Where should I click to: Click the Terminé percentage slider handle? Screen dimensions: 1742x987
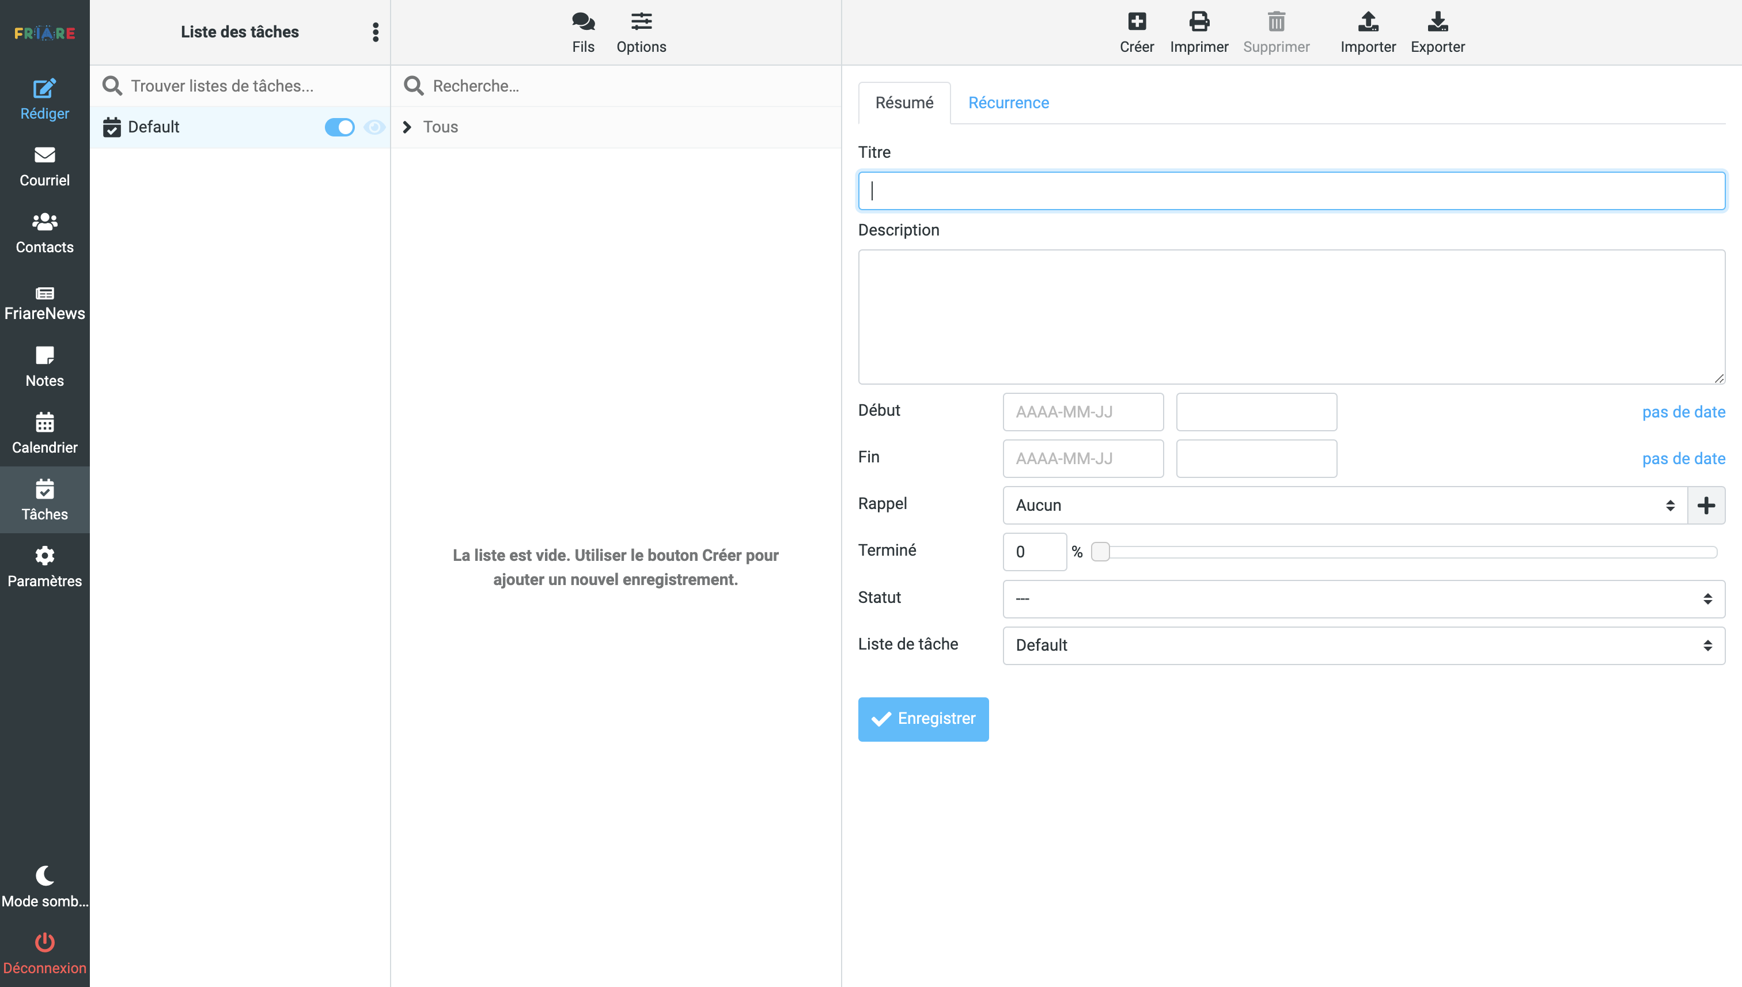tap(1100, 552)
